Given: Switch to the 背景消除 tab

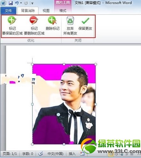Looking at the screenshot, I should tap(28, 11).
